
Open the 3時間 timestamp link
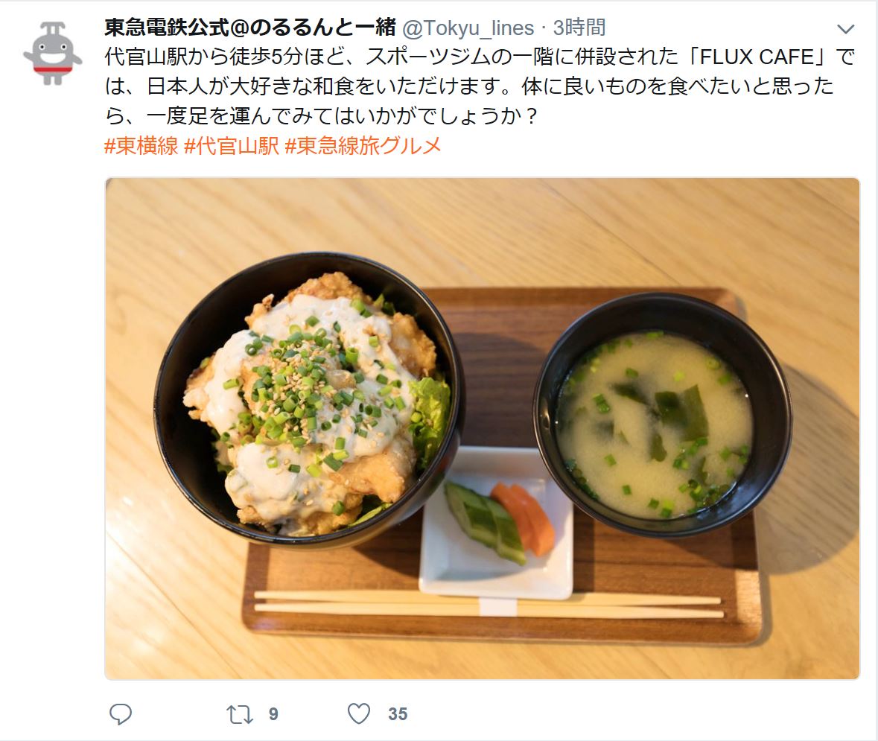pos(579,28)
